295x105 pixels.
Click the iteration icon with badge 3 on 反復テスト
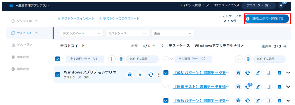248,86
